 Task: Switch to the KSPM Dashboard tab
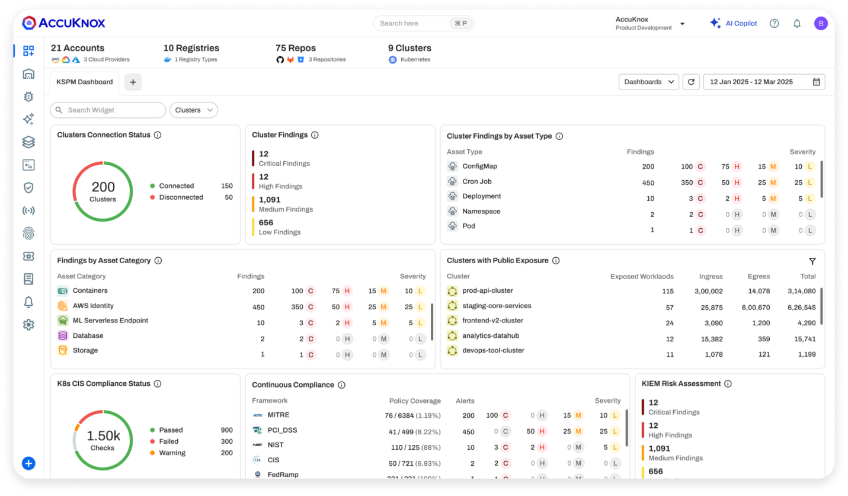click(x=84, y=82)
